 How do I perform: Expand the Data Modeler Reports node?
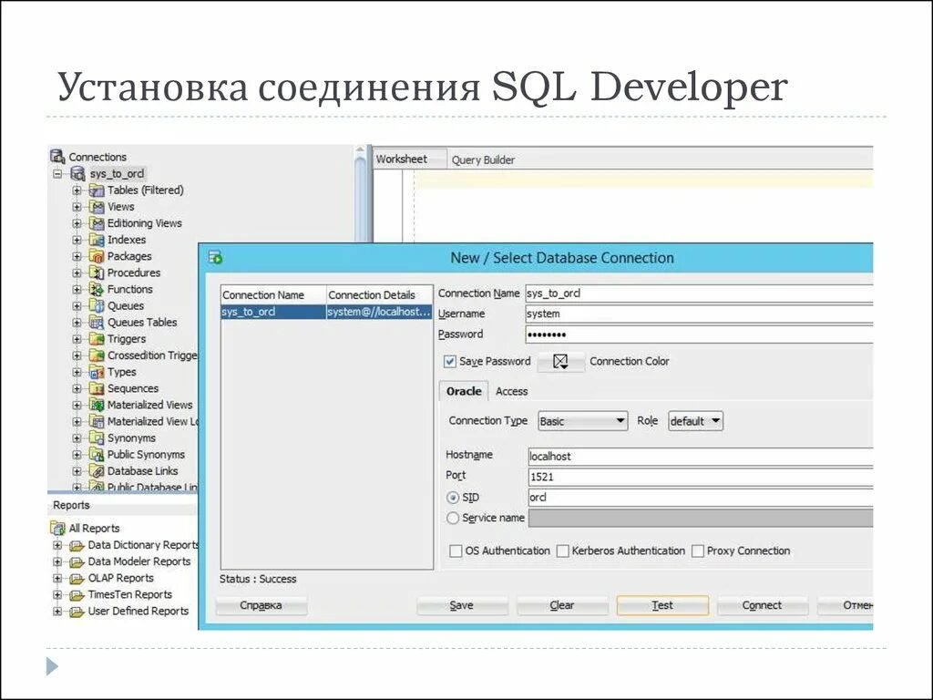pos(57,561)
